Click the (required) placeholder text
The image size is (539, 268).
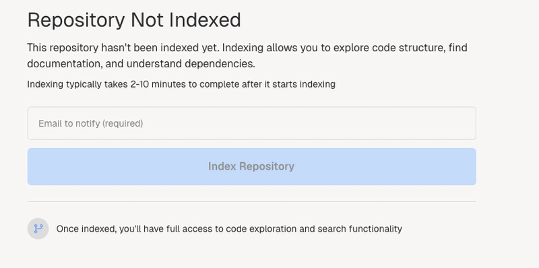point(123,123)
